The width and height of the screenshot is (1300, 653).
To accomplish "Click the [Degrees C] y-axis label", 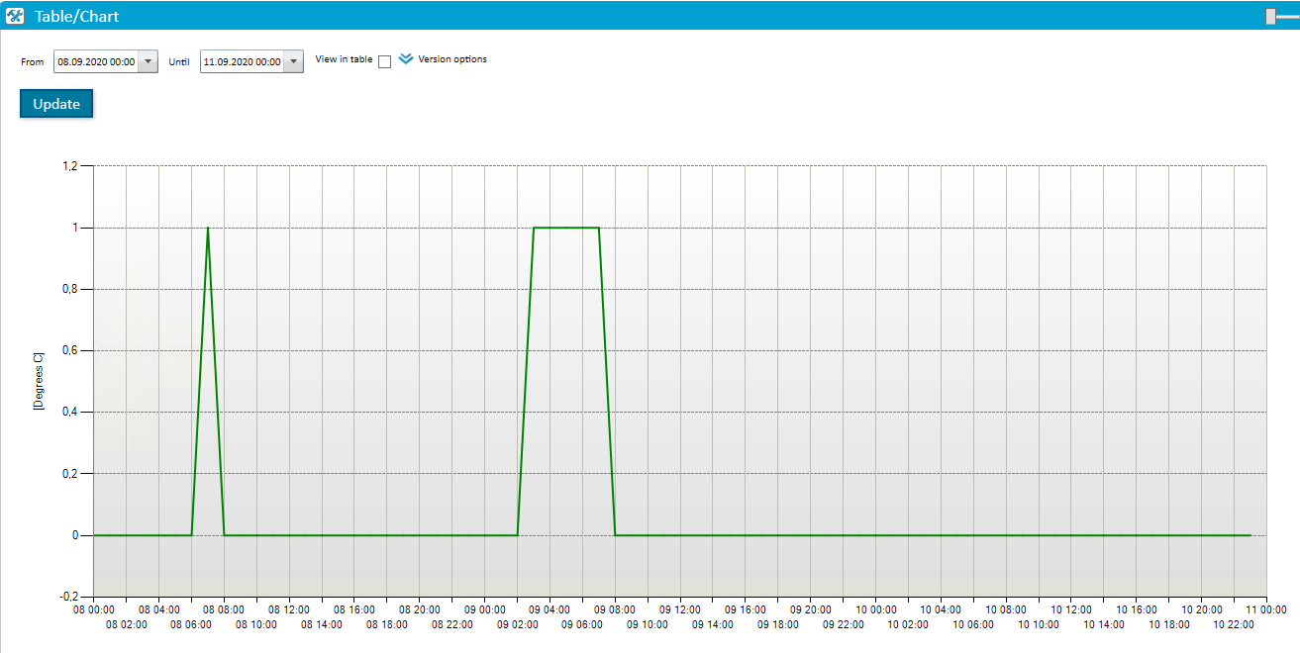I will pos(39,381).
